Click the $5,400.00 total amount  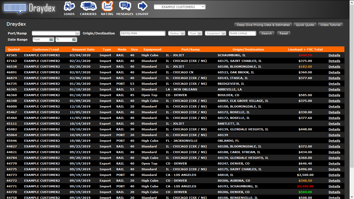pos(305,186)
